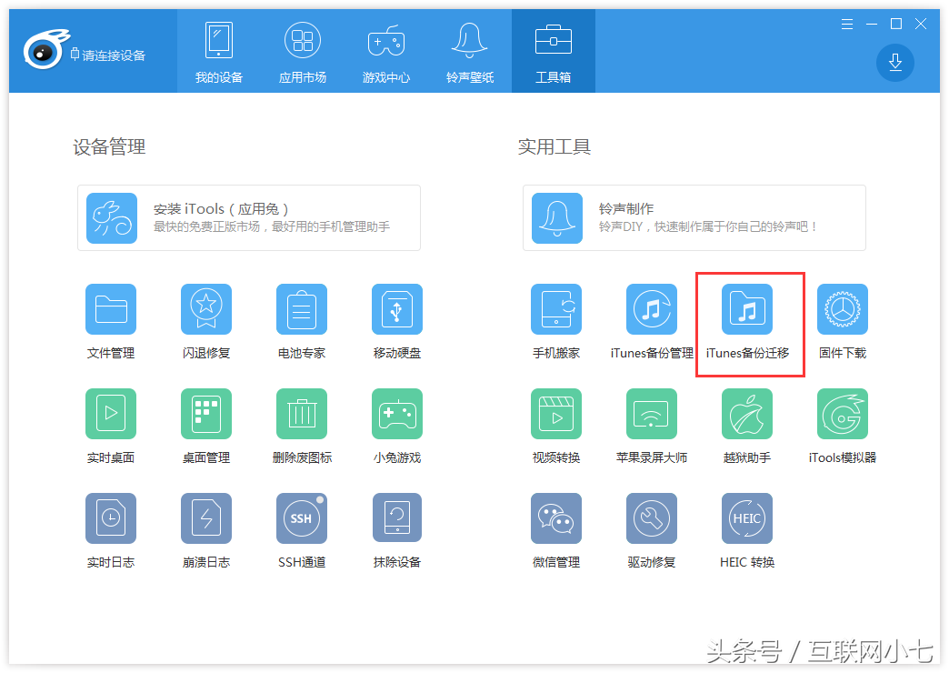Screen dimensions: 949x673
Task: Open the 文件管理 file manager tool
Action: (111, 310)
